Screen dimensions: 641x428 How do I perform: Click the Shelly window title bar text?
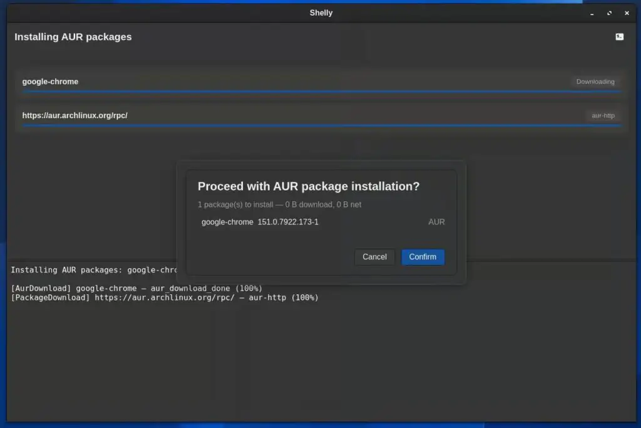click(x=321, y=13)
